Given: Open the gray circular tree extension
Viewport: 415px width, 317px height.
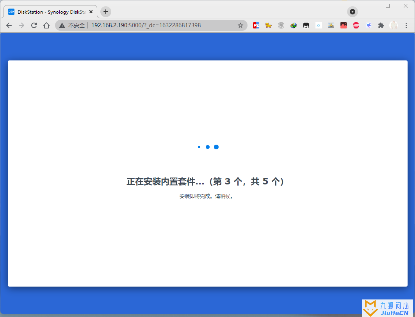Looking at the screenshot, I should point(281,25).
